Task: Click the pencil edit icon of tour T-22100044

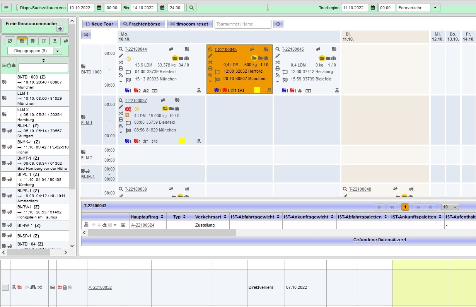Action: (x=121, y=56)
